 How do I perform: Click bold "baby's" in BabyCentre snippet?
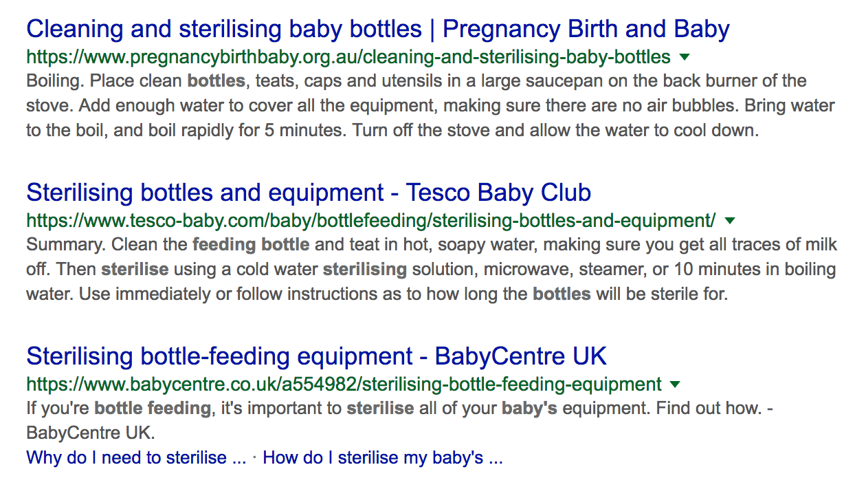(x=529, y=408)
